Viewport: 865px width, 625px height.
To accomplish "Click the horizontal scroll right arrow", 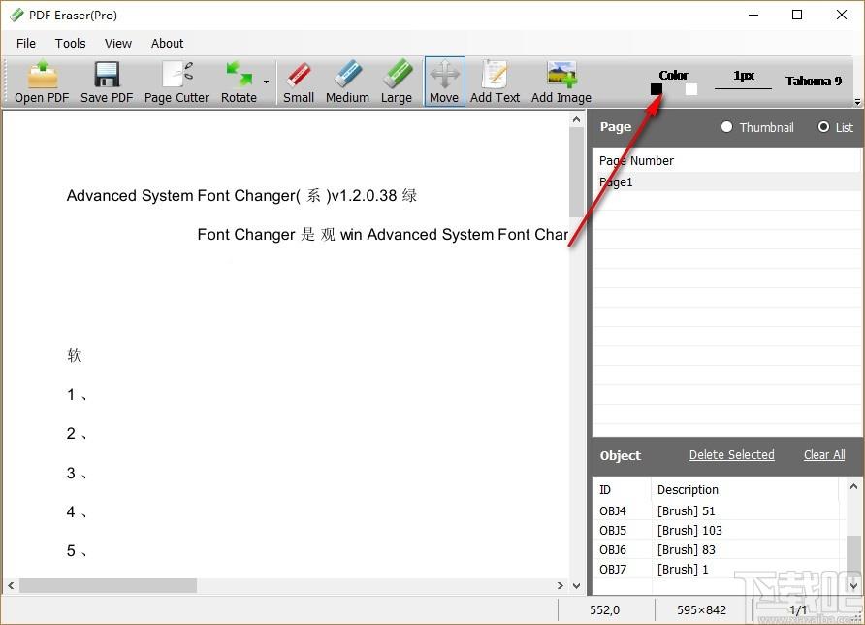I will (560, 585).
